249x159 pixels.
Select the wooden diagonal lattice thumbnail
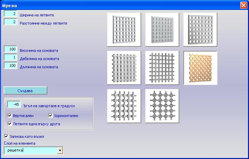click(x=200, y=68)
